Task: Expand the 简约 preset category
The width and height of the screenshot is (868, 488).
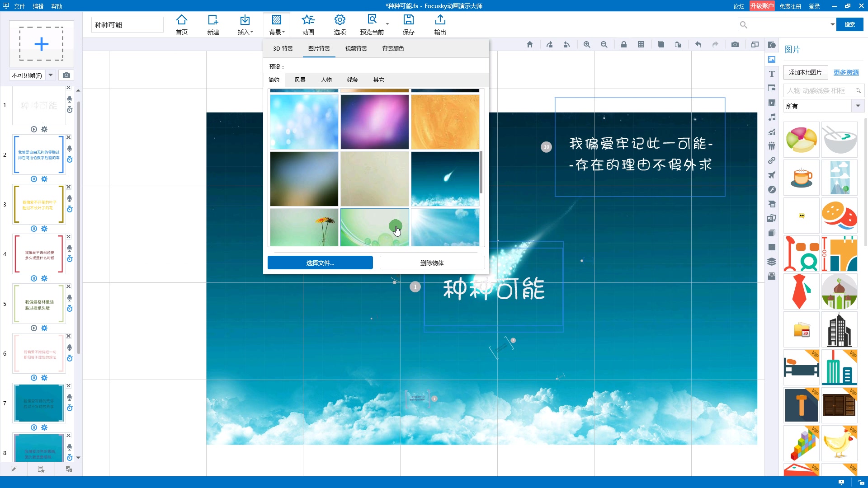Action: coord(274,79)
